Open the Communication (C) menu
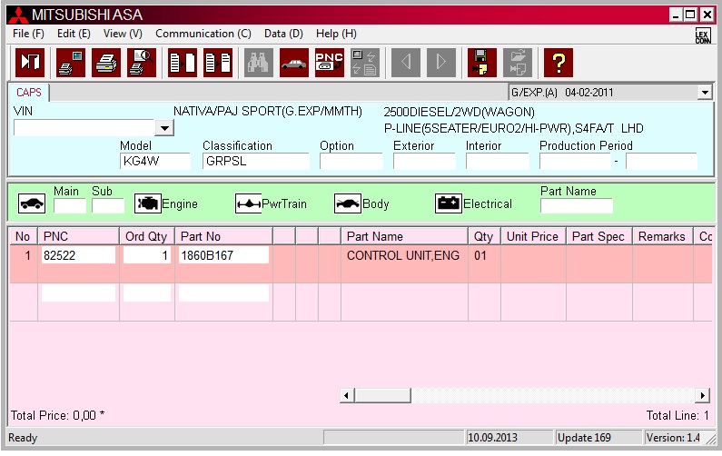Image resolution: width=722 pixels, height=456 pixels. (203, 34)
